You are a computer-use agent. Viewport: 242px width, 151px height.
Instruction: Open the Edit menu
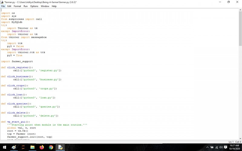(9, 6)
